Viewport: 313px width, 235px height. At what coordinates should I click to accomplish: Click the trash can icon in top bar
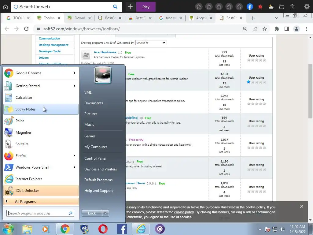click(292, 7)
